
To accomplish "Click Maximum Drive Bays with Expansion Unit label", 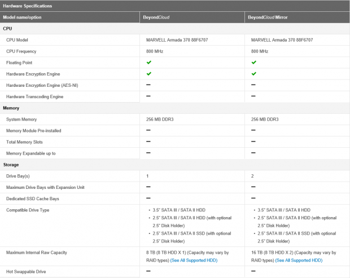I will coord(45,187).
